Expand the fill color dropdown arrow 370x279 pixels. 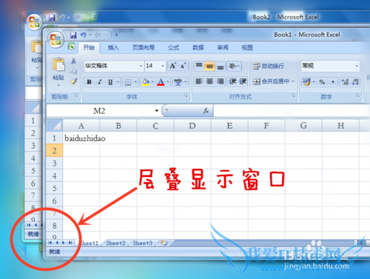152,82
